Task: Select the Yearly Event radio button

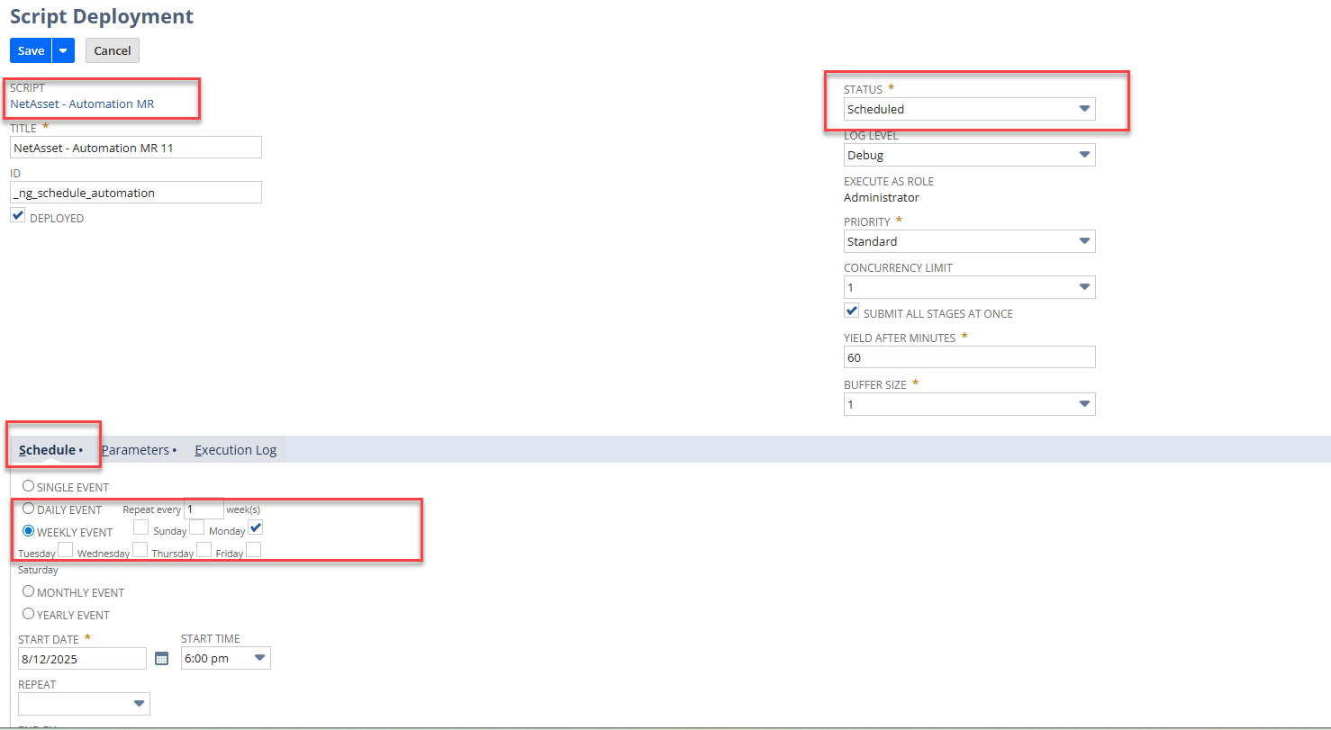Action: [x=28, y=614]
